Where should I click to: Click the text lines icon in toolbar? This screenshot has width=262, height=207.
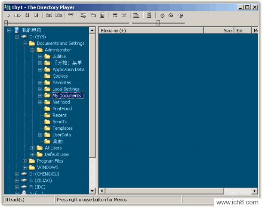pos(136,15)
